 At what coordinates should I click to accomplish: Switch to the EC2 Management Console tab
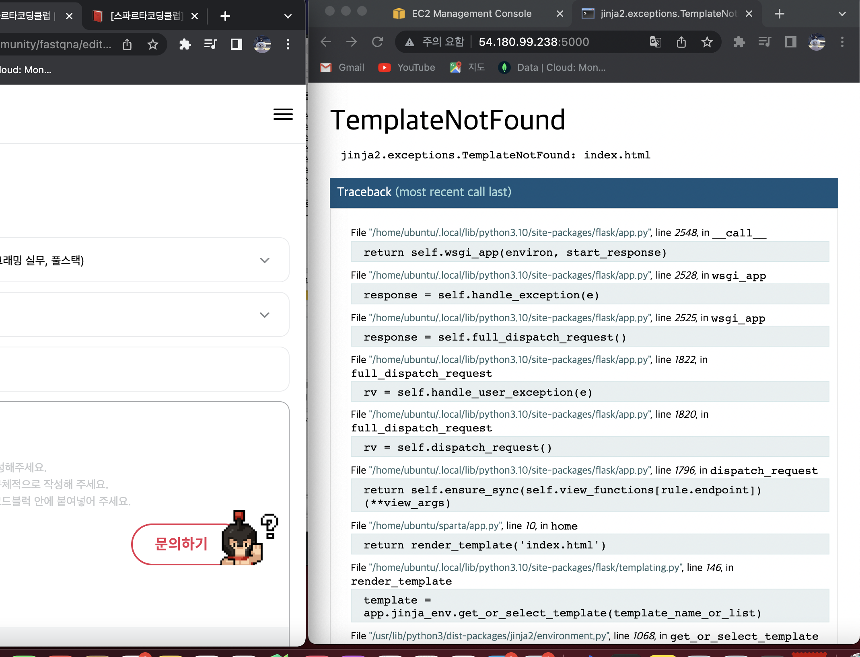click(x=471, y=14)
